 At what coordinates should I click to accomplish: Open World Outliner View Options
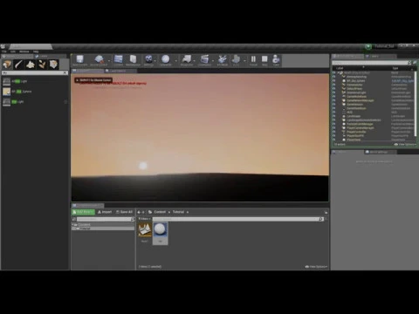[405, 144]
